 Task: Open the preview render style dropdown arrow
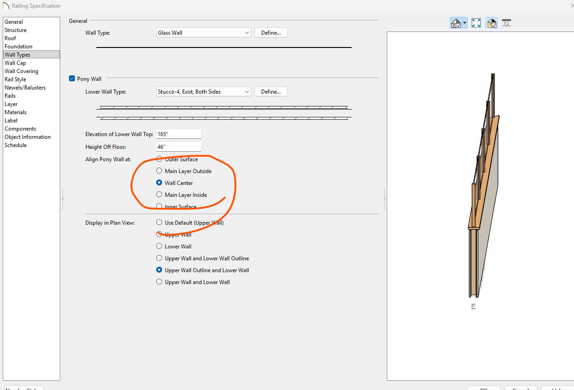[x=464, y=23]
